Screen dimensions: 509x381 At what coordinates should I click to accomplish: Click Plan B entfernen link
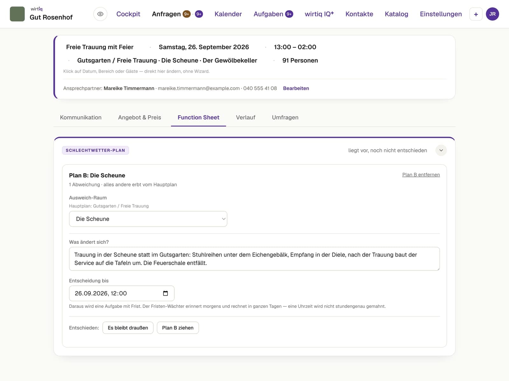[421, 175]
